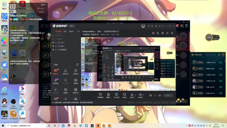
Task: Open the 读弹幕 tool
Action: point(75,81)
